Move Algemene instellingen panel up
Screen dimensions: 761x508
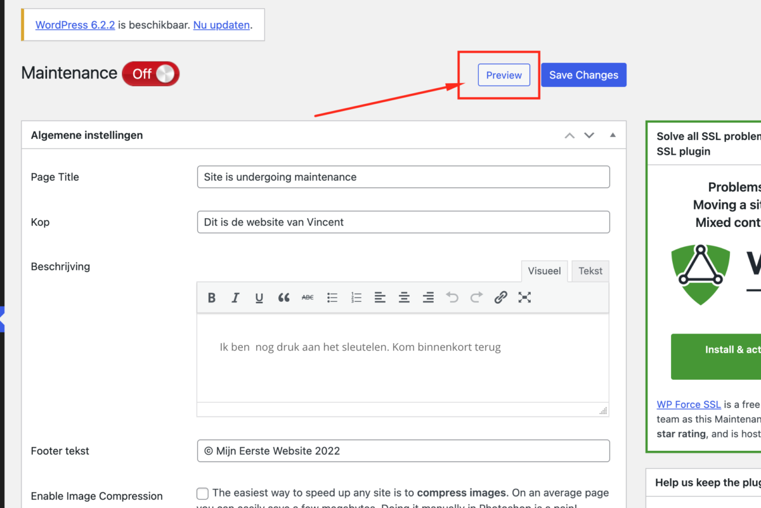coord(569,136)
